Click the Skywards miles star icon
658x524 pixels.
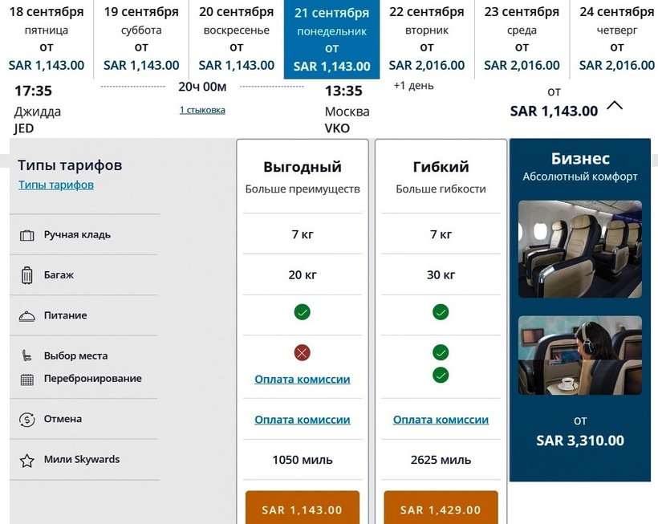[27, 461]
